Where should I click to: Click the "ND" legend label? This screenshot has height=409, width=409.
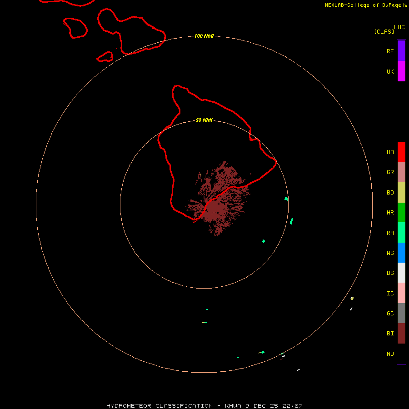[390, 354]
